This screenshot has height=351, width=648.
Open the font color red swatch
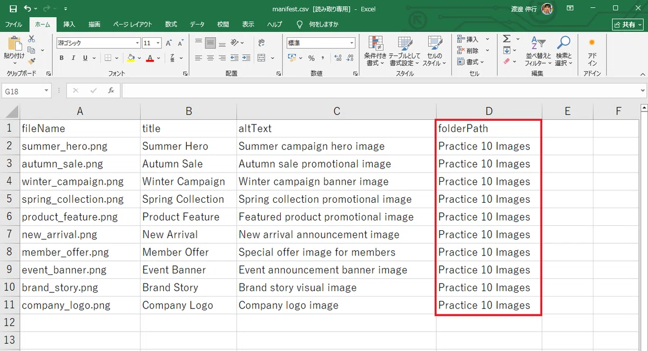tap(150, 58)
